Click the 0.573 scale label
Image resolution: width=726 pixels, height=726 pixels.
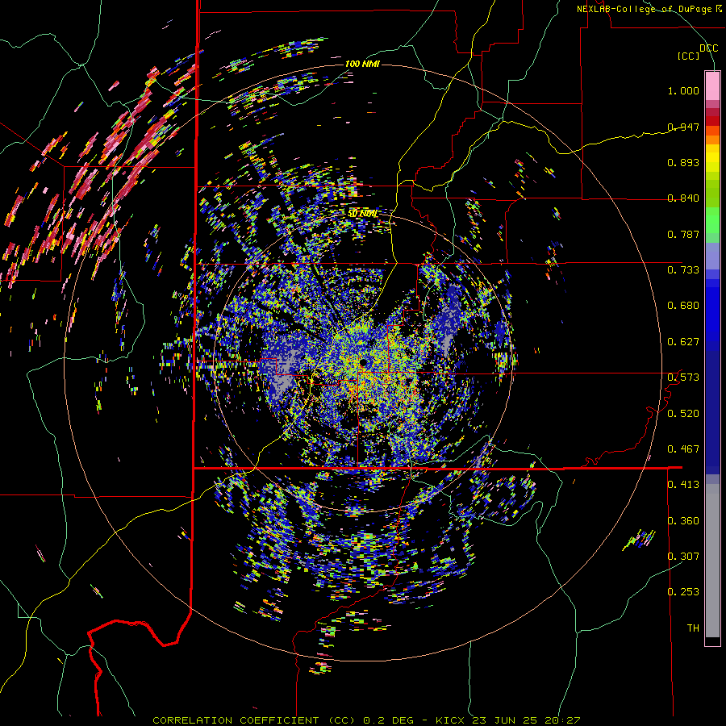click(683, 378)
